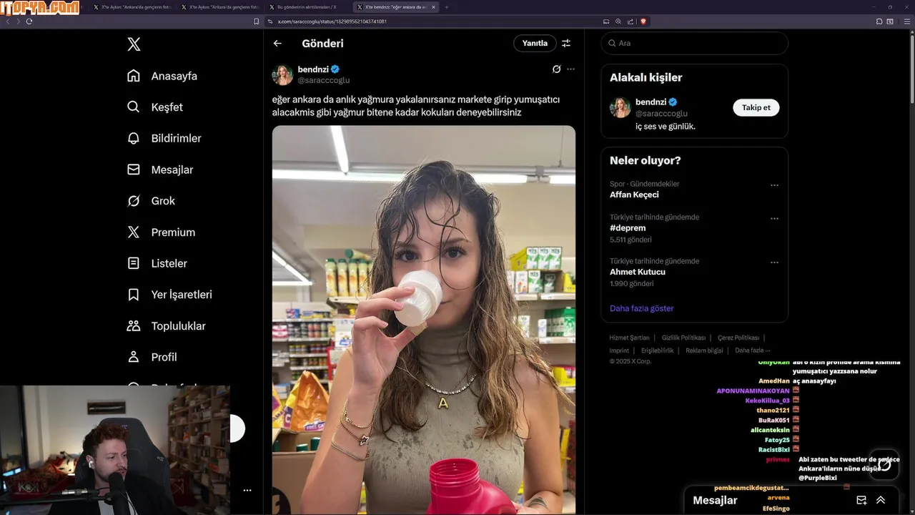The height and width of the screenshot is (515, 915).
Task: Open Yer İşaretleri bookmarks
Action: [x=169, y=295]
